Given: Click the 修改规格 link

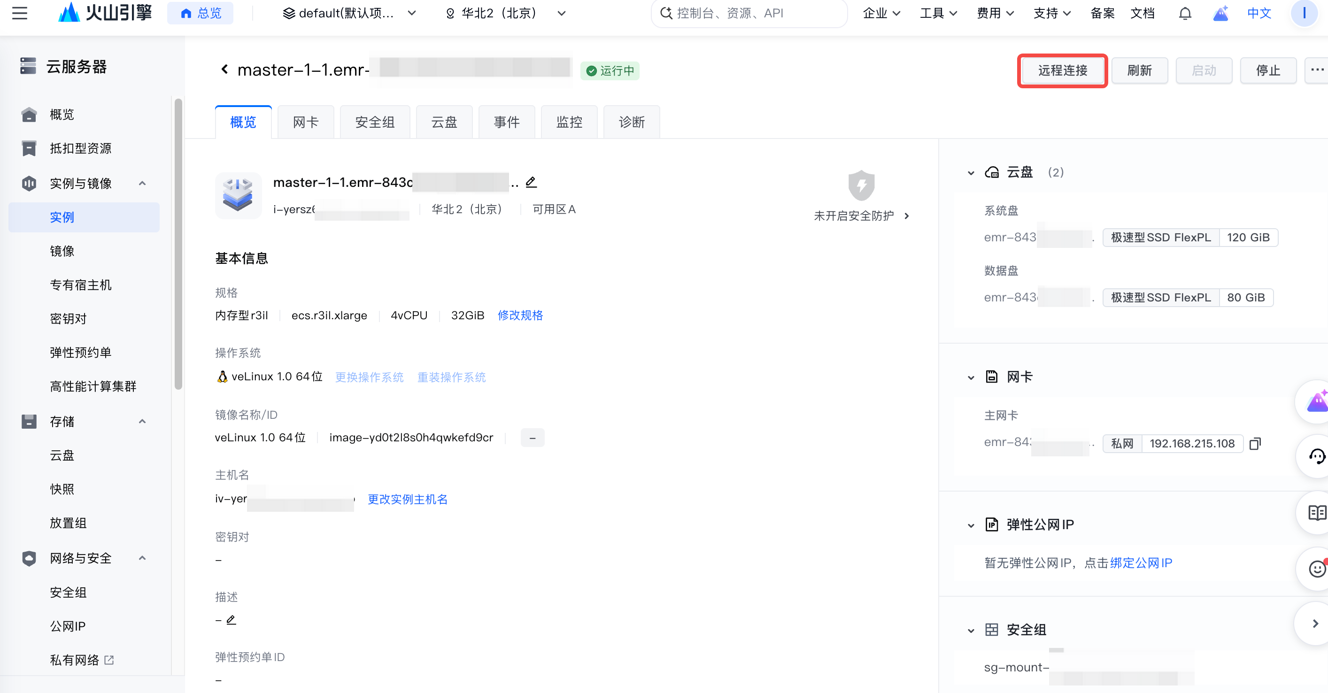Looking at the screenshot, I should [x=520, y=315].
